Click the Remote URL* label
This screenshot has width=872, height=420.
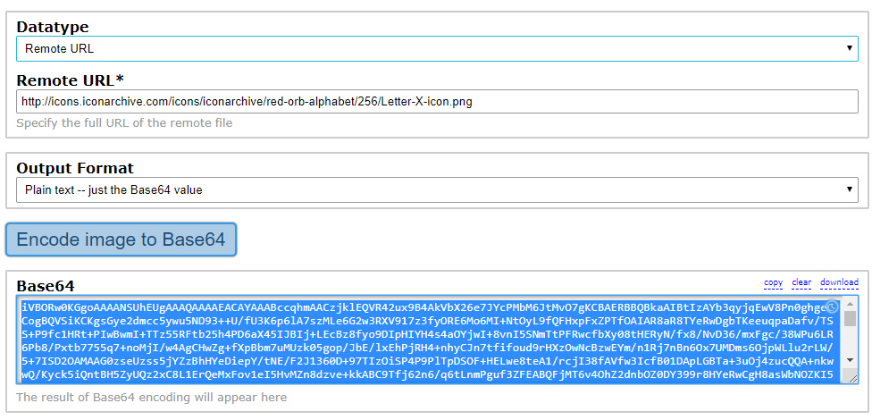click(70, 80)
